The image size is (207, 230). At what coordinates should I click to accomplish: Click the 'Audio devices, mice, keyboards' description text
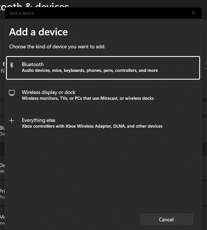click(x=90, y=70)
